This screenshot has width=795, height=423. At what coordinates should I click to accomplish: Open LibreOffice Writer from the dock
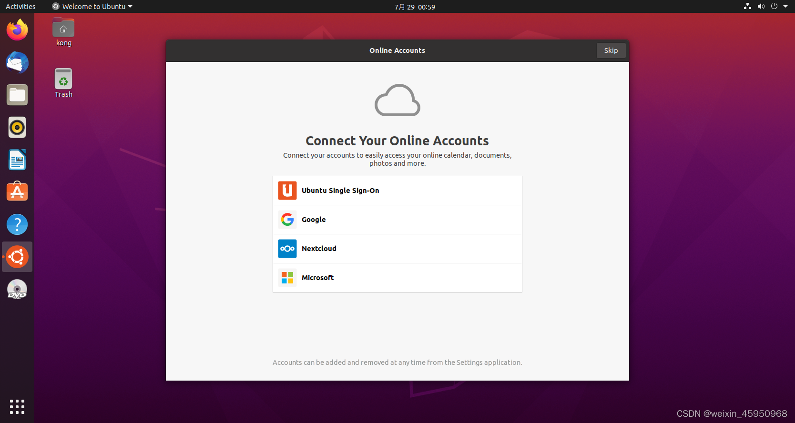[17, 160]
